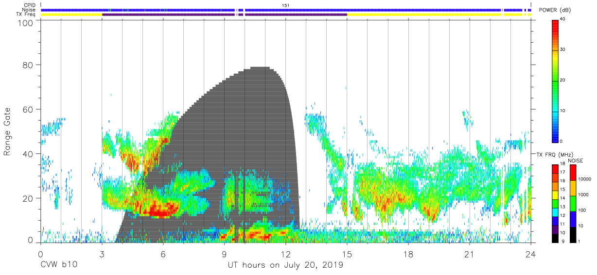597x275 pixels.
Task: Click the POWER (dB) colorbar title
Action: 555,10
